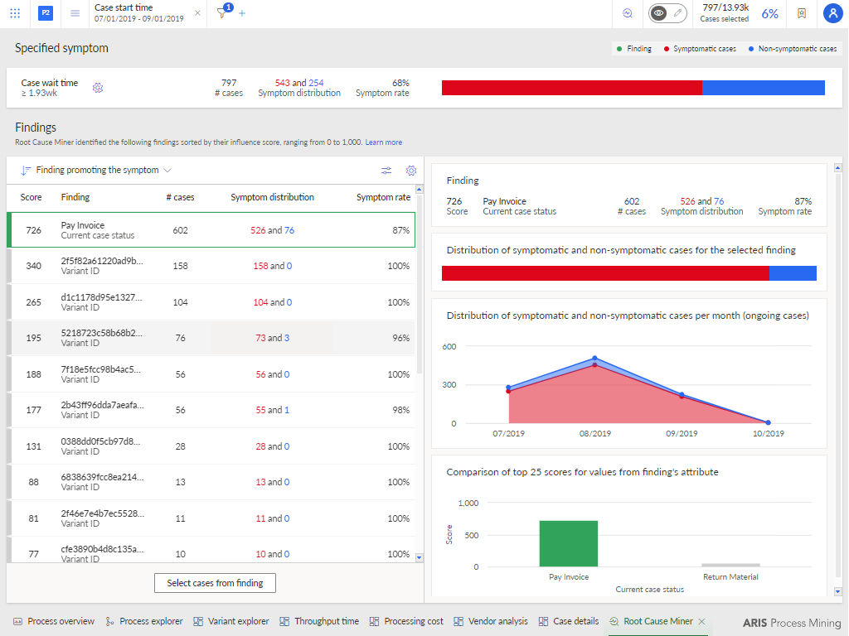Click the filter funnel icon

221,13
